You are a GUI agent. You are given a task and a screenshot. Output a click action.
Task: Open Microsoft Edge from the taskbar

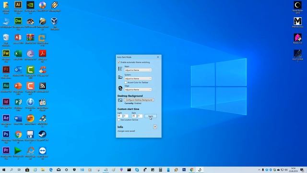[x=51, y=170]
